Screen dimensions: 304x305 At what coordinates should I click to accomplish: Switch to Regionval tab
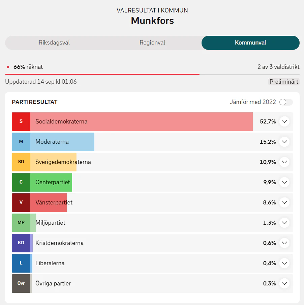click(152, 43)
